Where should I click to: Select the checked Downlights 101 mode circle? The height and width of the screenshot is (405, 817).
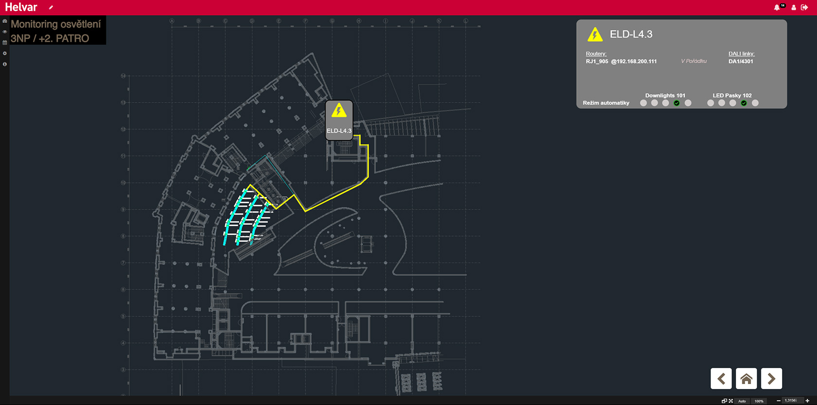coord(676,103)
